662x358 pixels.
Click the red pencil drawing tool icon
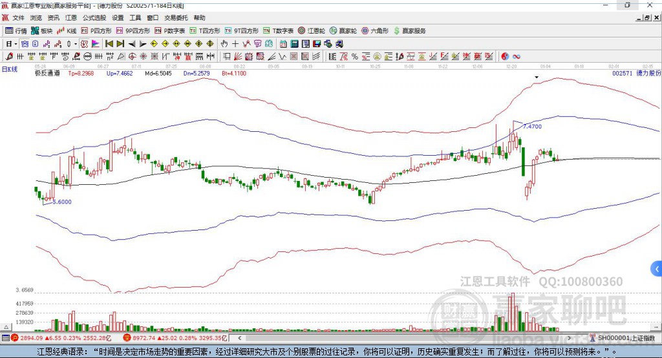point(9,56)
